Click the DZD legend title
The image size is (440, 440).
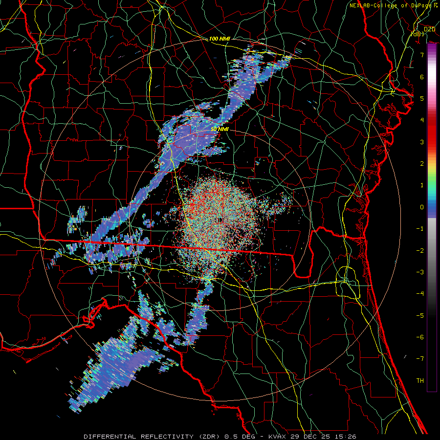(429, 29)
